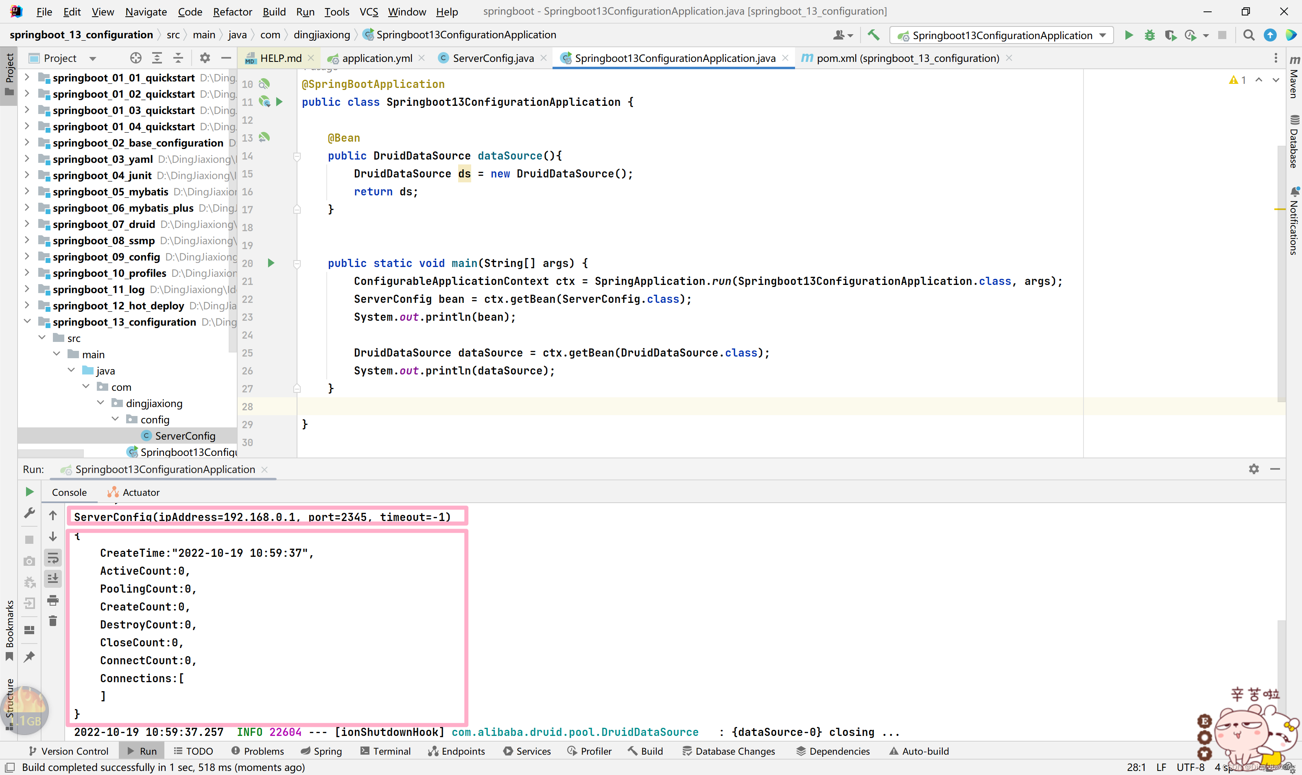
Task: Open Dependencies tool window
Action: coord(833,751)
